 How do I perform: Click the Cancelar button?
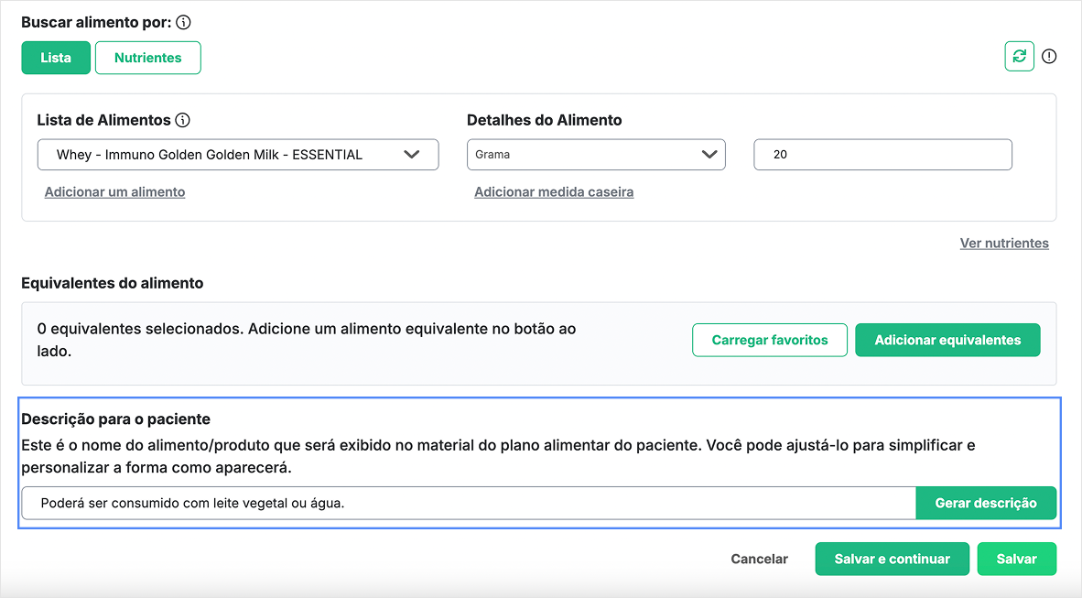[759, 559]
